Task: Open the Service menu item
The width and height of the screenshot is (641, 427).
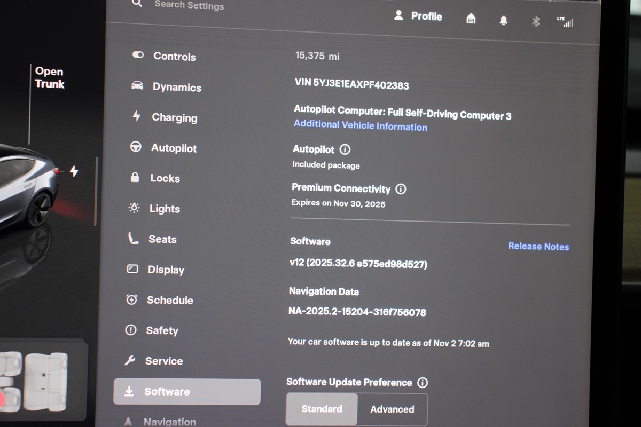Action: (163, 361)
